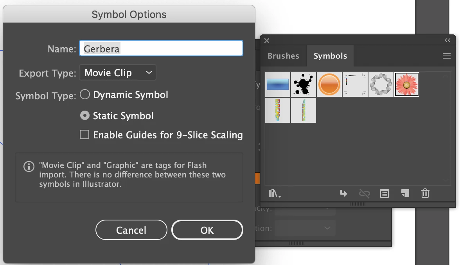Click the Place Symbol Instance icon

(x=343, y=193)
